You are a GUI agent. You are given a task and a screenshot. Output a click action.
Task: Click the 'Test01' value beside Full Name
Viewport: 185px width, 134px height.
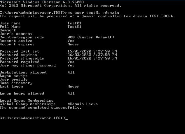click(74, 27)
